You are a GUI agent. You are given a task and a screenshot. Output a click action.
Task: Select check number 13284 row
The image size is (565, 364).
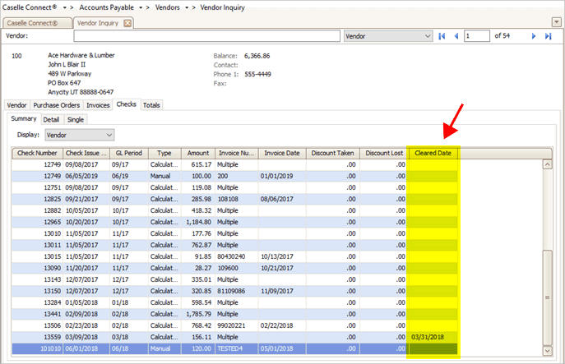(x=234, y=303)
